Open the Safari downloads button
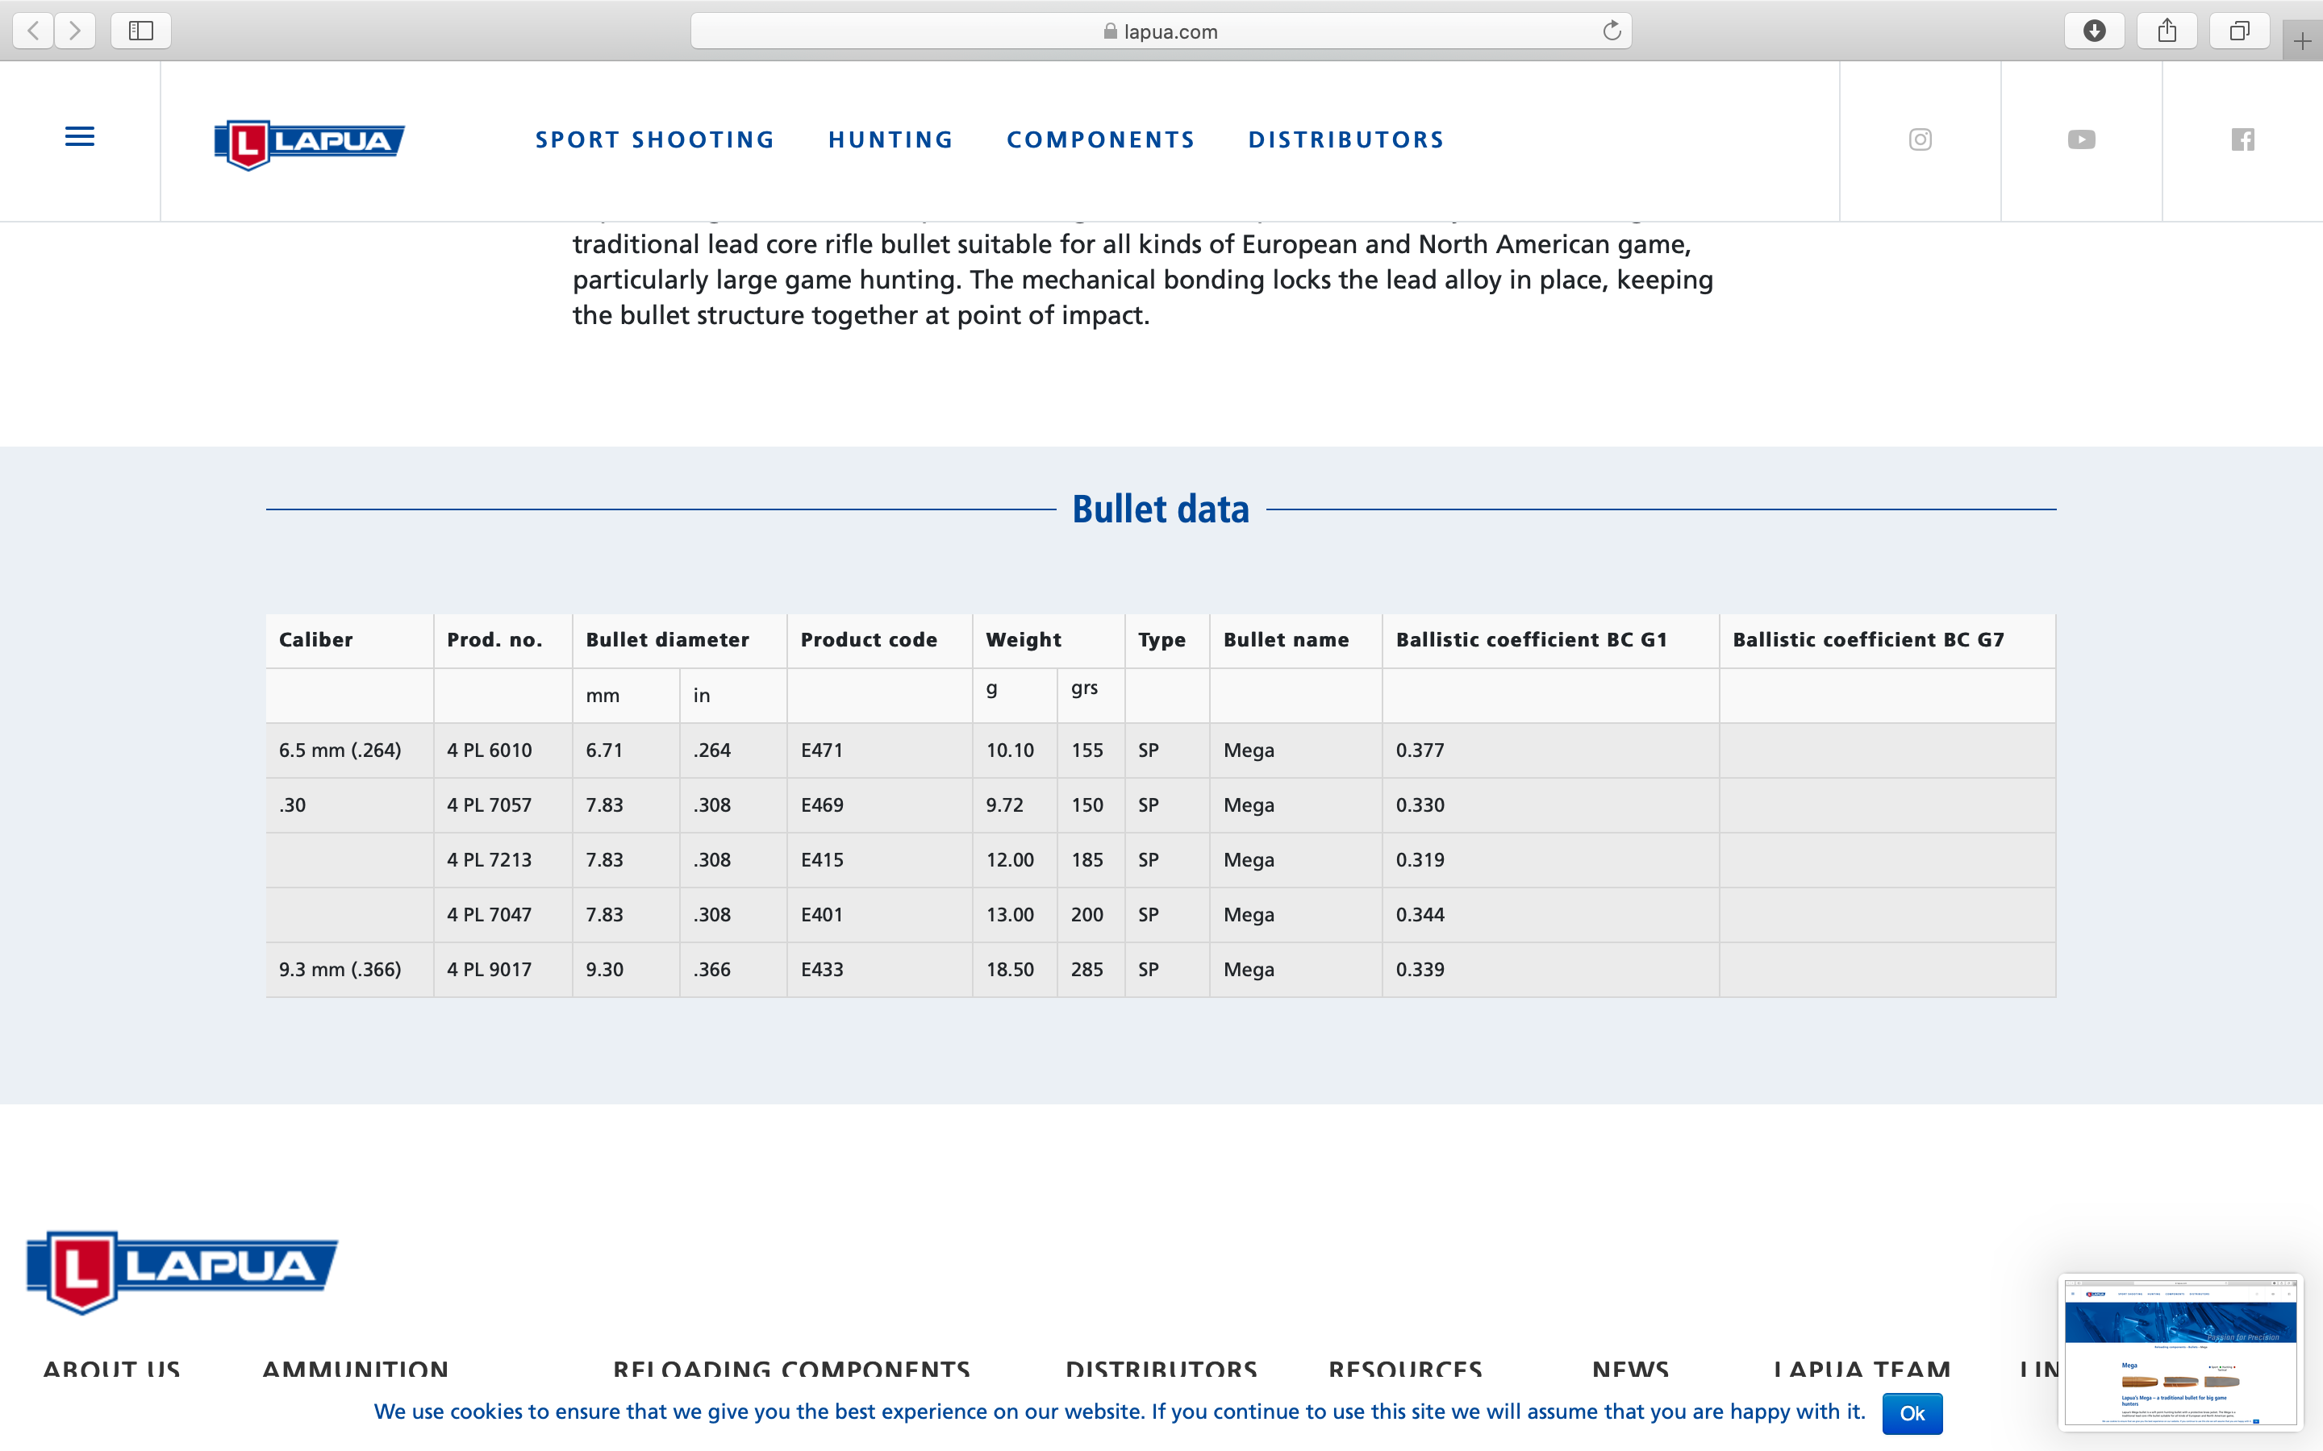This screenshot has width=2323, height=1451. (2095, 31)
